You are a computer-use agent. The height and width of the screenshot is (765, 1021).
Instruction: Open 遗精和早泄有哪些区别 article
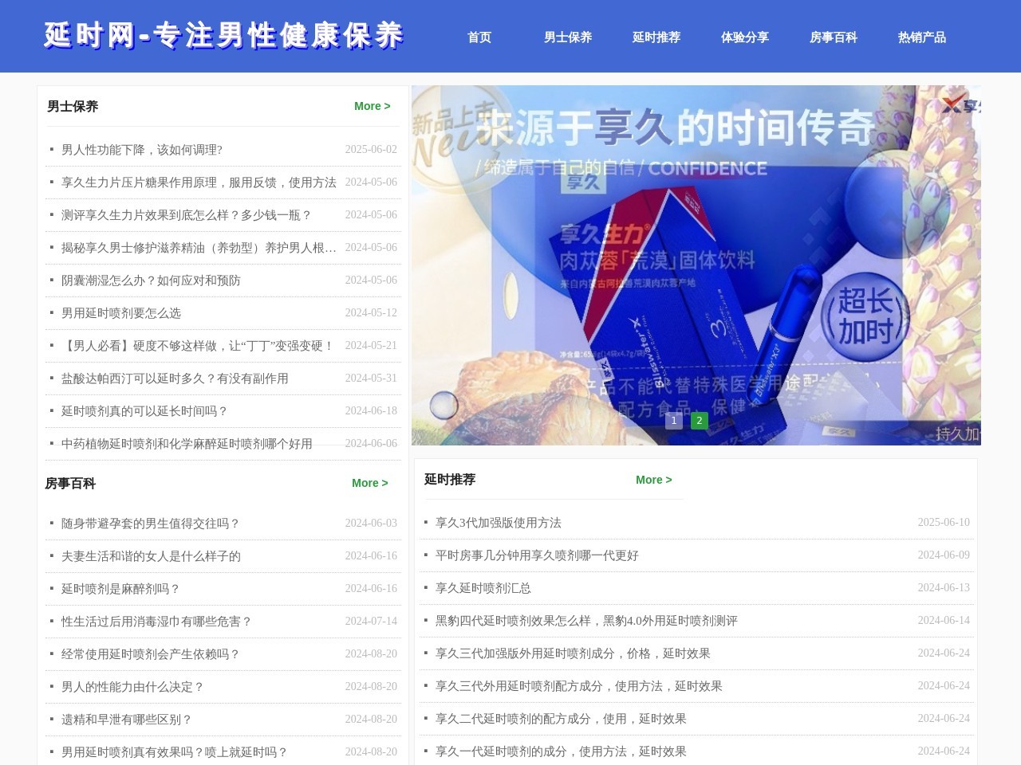click(127, 720)
